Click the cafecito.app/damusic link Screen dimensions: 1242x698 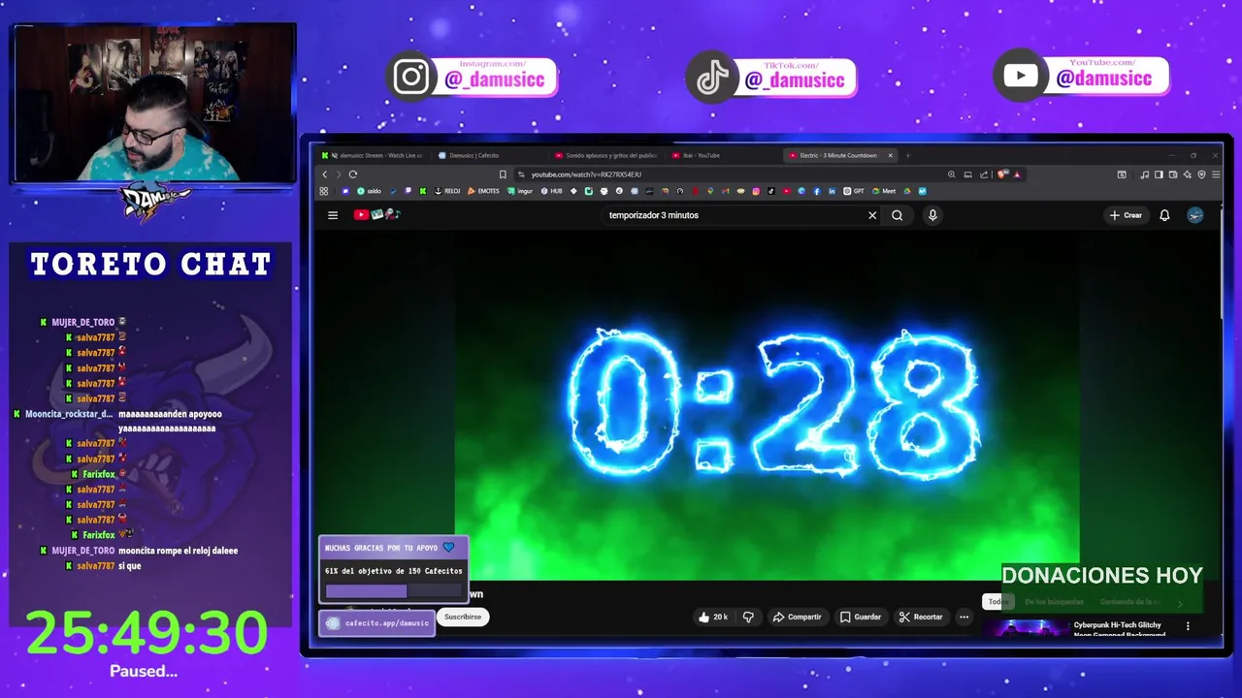(x=376, y=623)
